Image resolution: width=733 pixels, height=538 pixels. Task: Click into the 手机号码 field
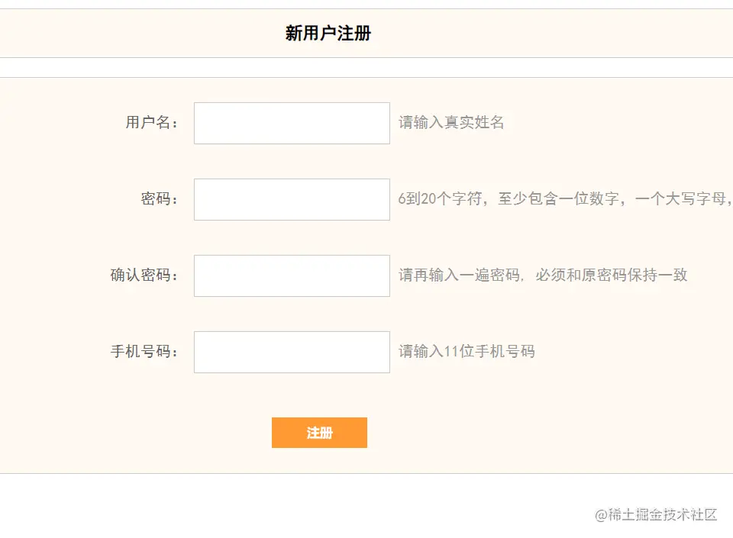tap(292, 352)
